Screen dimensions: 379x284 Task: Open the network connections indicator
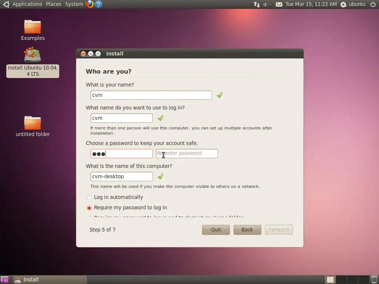click(257, 4)
